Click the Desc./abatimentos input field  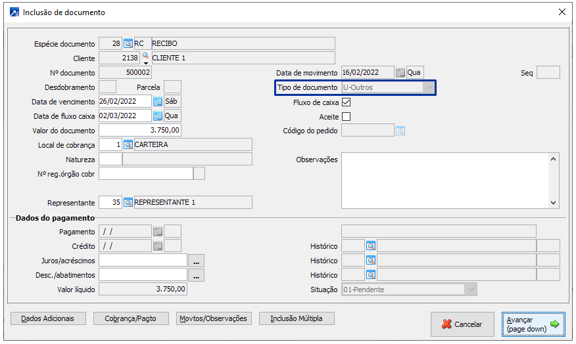143,274
